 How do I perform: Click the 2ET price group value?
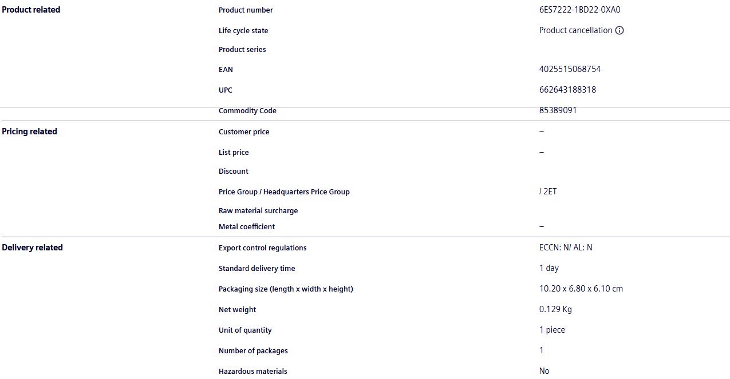[x=549, y=192]
